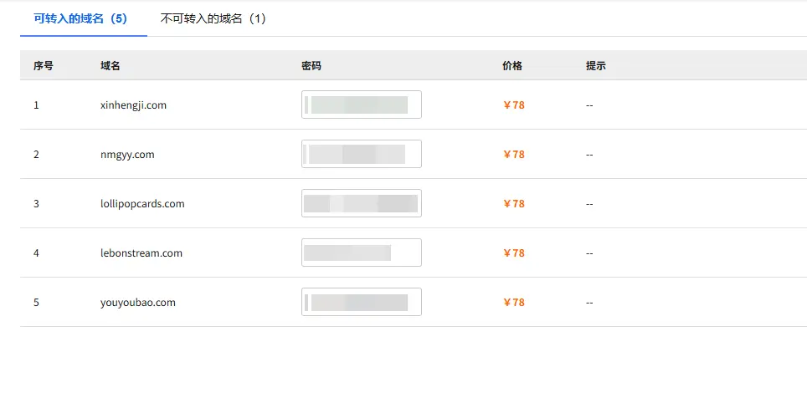This screenshot has width=807, height=403.
Task: Click the 提示 column header
Action: [595, 66]
